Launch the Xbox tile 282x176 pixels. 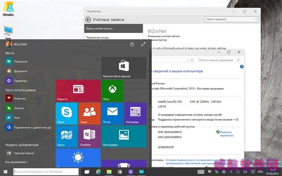tap(112, 91)
